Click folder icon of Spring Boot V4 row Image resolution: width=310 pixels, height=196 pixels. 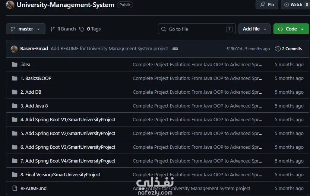(x=15, y=161)
